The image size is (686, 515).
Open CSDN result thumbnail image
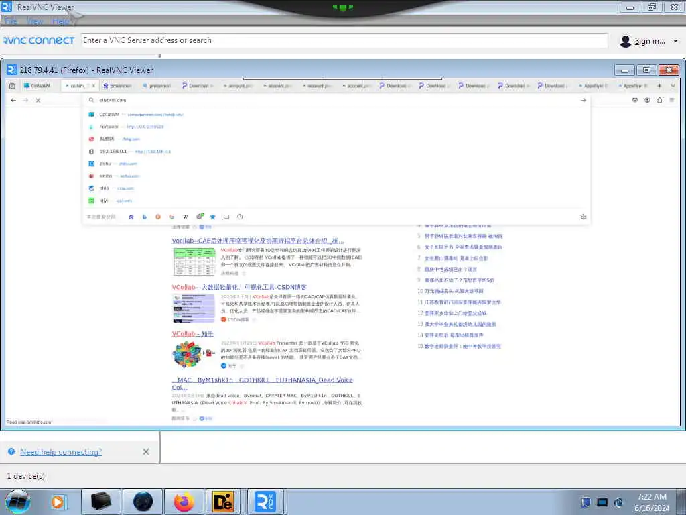(194, 308)
